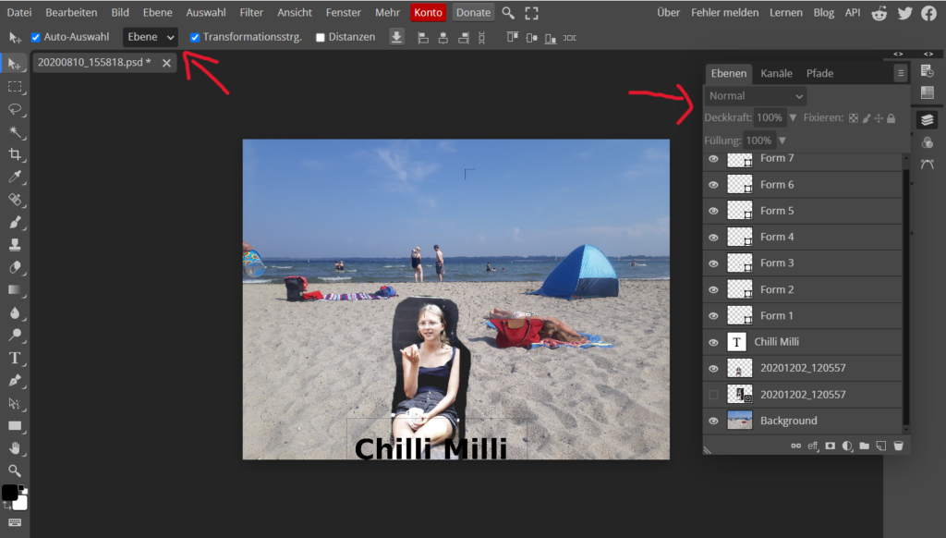Image resolution: width=946 pixels, height=538 pixels.
Task: Open the Füllung slider arrow
Action: [782, 141]
